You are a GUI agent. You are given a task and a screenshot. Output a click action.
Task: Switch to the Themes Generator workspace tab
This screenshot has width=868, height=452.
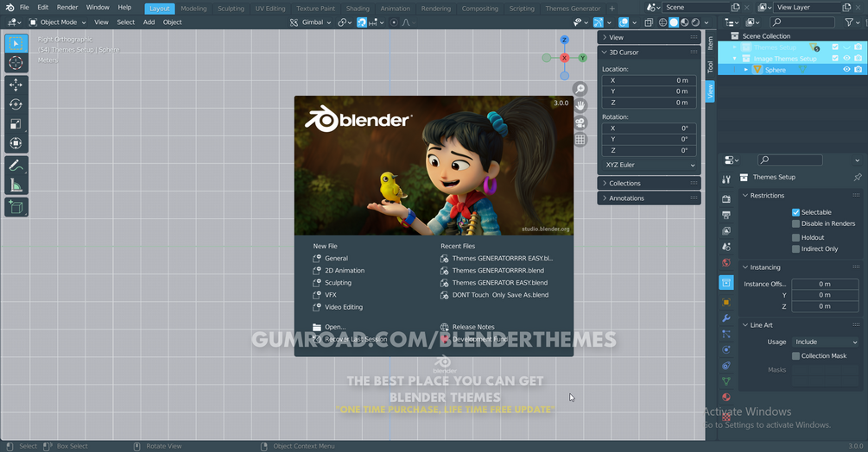(573, 9)
